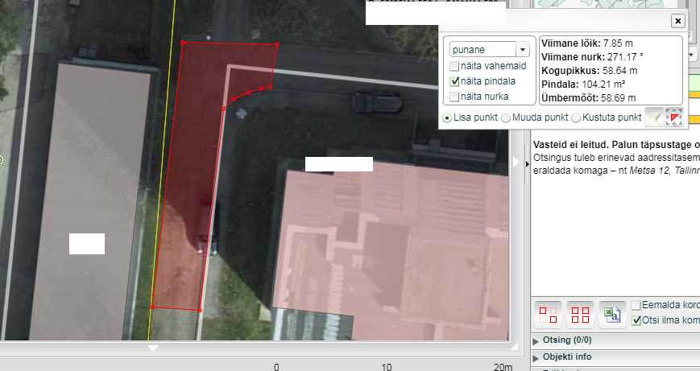Enable the 'näita nurka' checkbox

tap(454, 97)
